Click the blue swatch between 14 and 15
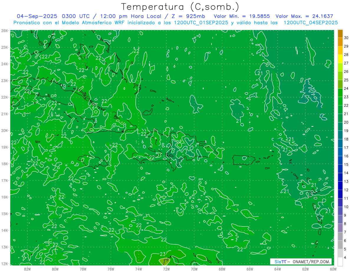 point(340,169)
